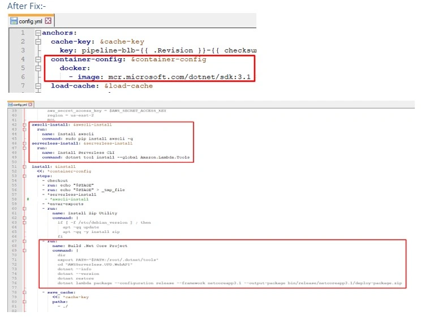The height and width of the screenshot is (320, 425).
Task: Close the upper config.yml tab with its red X
Action: tap(48, 20)
